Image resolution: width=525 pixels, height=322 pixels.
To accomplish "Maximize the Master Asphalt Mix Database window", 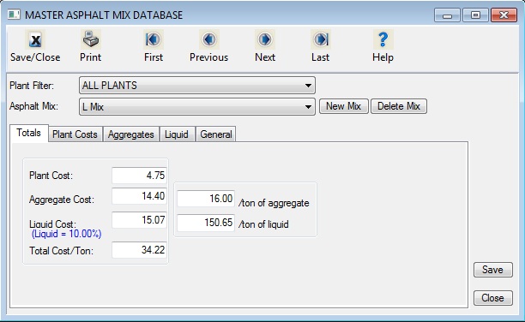I will coord(475,15).
